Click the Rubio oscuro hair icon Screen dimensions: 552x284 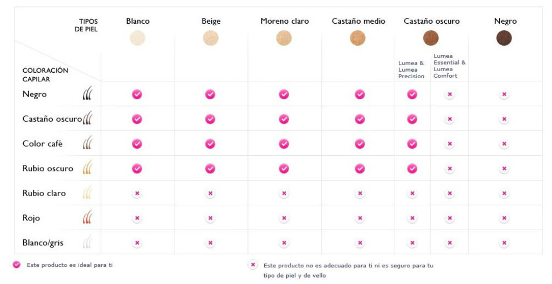pos(88,168)
